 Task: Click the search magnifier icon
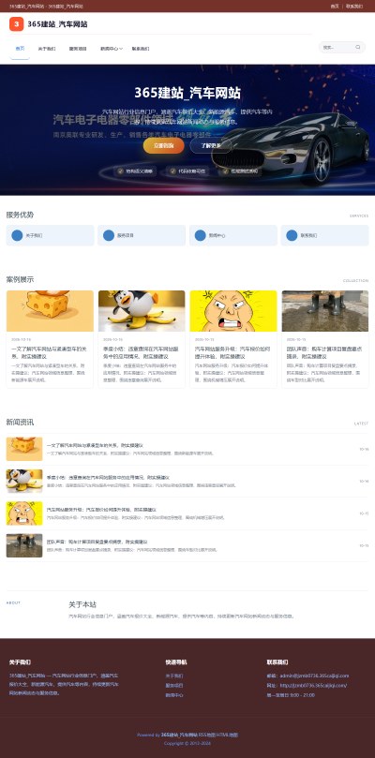click(358, 48)
